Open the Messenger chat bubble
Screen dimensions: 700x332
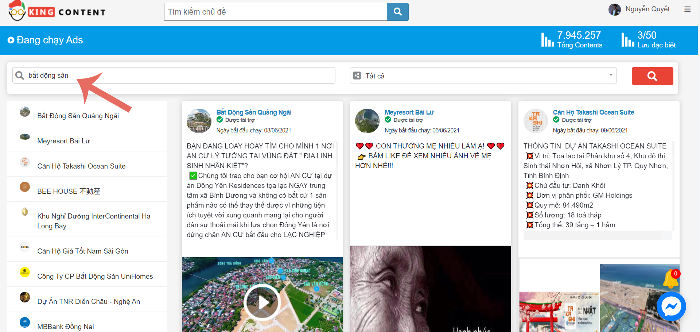(x=671, y=307)
